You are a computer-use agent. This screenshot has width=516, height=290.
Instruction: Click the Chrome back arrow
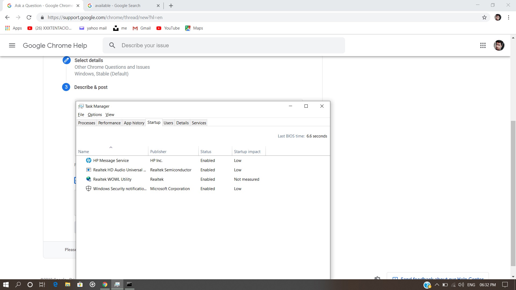click(7, 17)
